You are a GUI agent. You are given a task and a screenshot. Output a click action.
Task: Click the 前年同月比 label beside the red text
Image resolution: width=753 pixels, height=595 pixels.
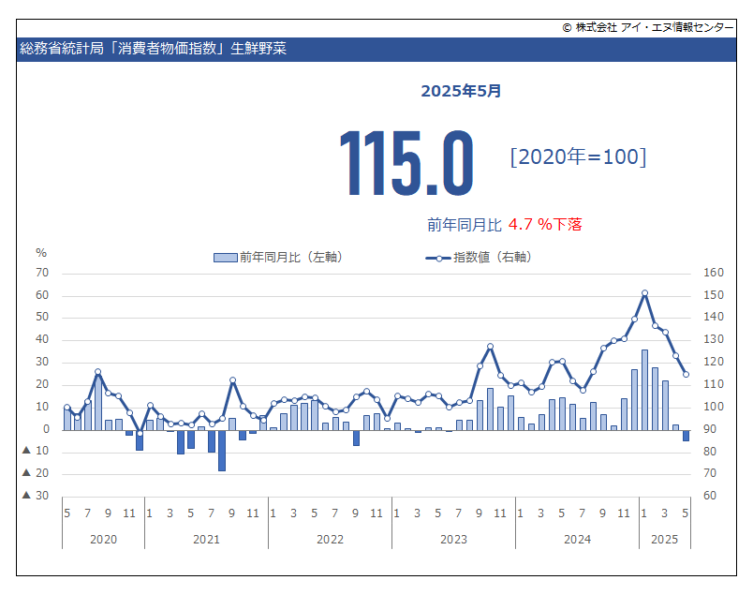465,225
